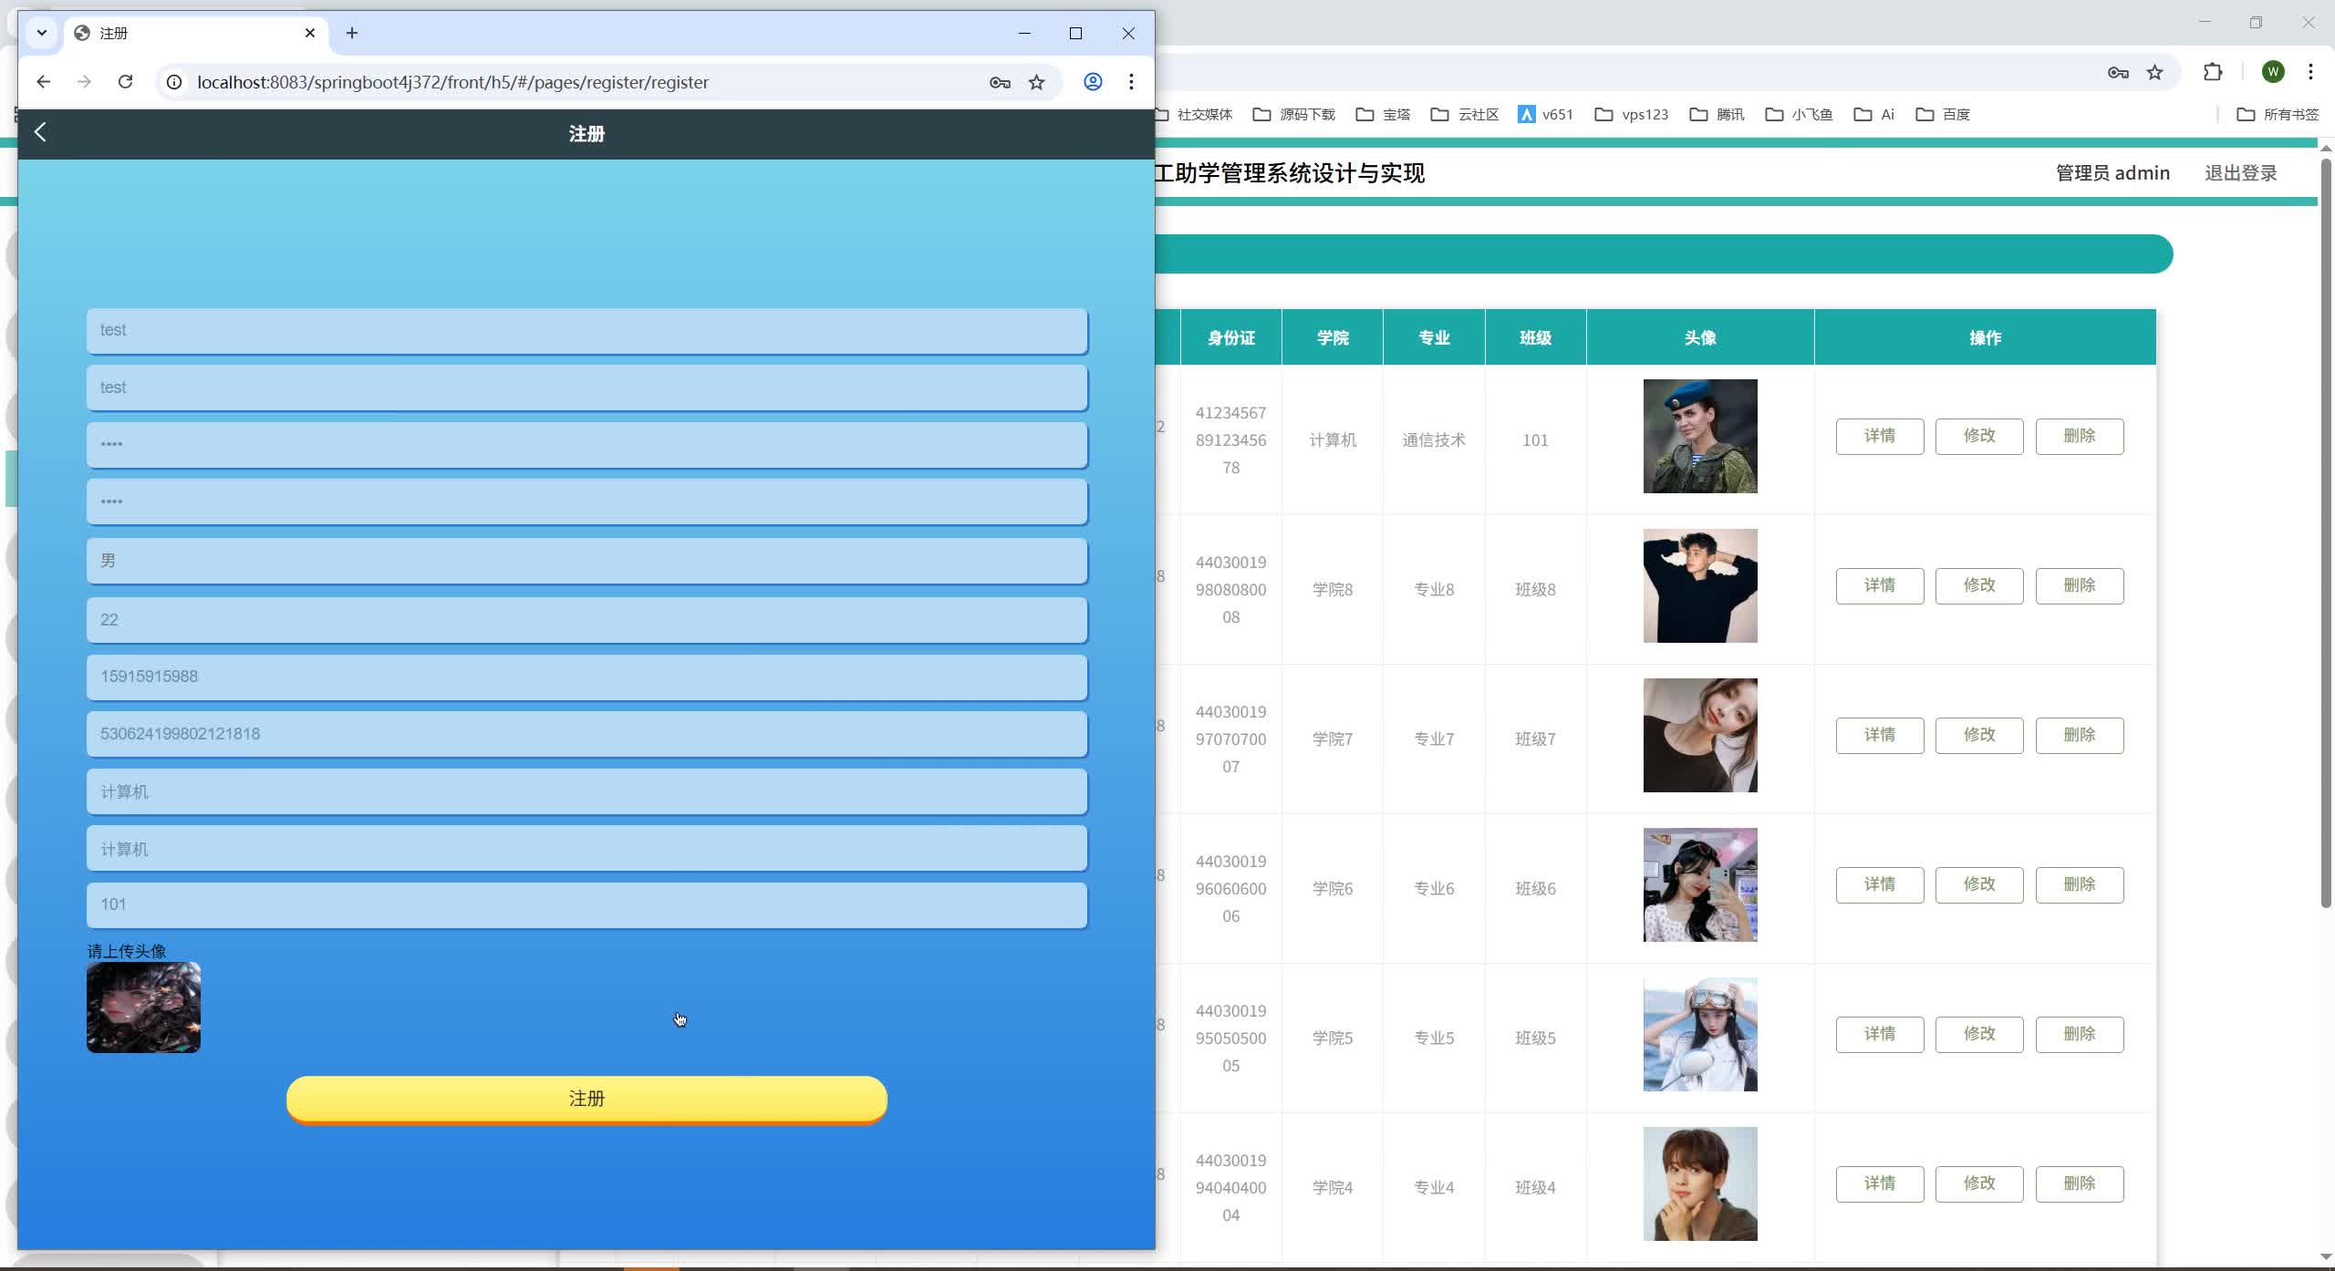Viewport: 2335px width, 1271px height.
Task: Click the uploaded avatar thumbnail under 请上传头像
Action: point(142,1007)
